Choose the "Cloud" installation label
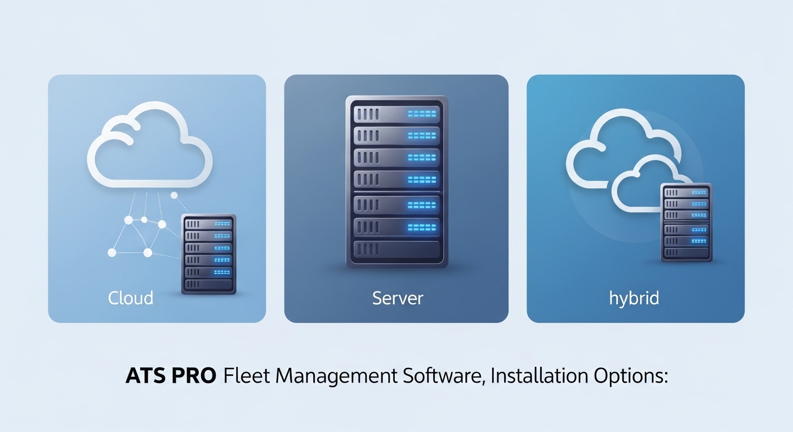The image size is (793, 432). [x=130, y=298]
